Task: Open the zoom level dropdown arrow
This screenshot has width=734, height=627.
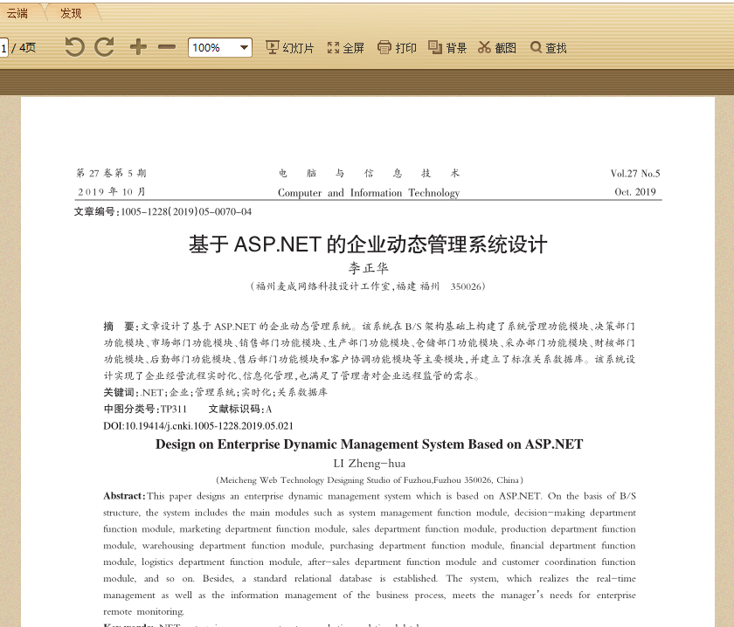Action: point(244,47)
